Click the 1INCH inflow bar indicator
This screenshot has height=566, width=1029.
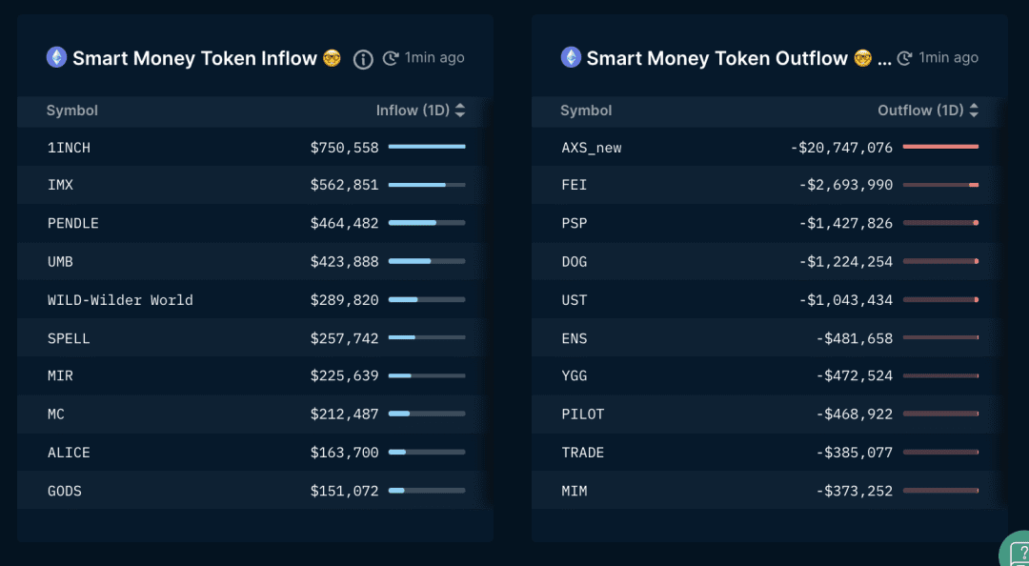pos(427,147)
